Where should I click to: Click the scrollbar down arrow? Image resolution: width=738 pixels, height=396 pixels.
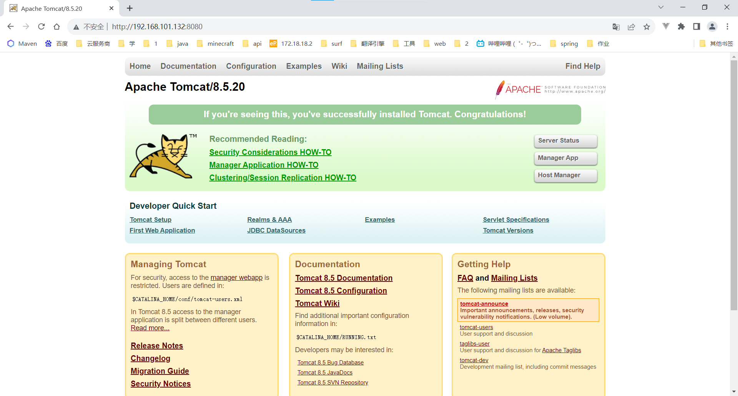tap(734, 392)
